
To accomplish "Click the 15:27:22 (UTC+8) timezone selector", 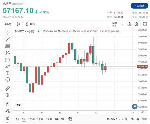I will pyautogui.click(x=116, y=119).
